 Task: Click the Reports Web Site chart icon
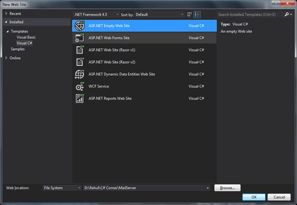tap(80, 98)
